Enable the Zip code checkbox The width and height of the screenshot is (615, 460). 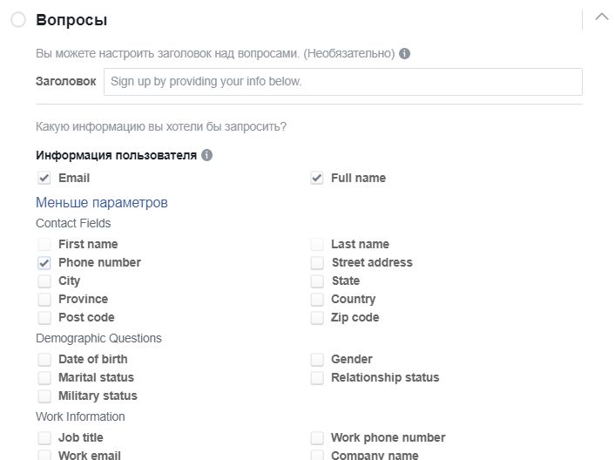tap(317, 318)
